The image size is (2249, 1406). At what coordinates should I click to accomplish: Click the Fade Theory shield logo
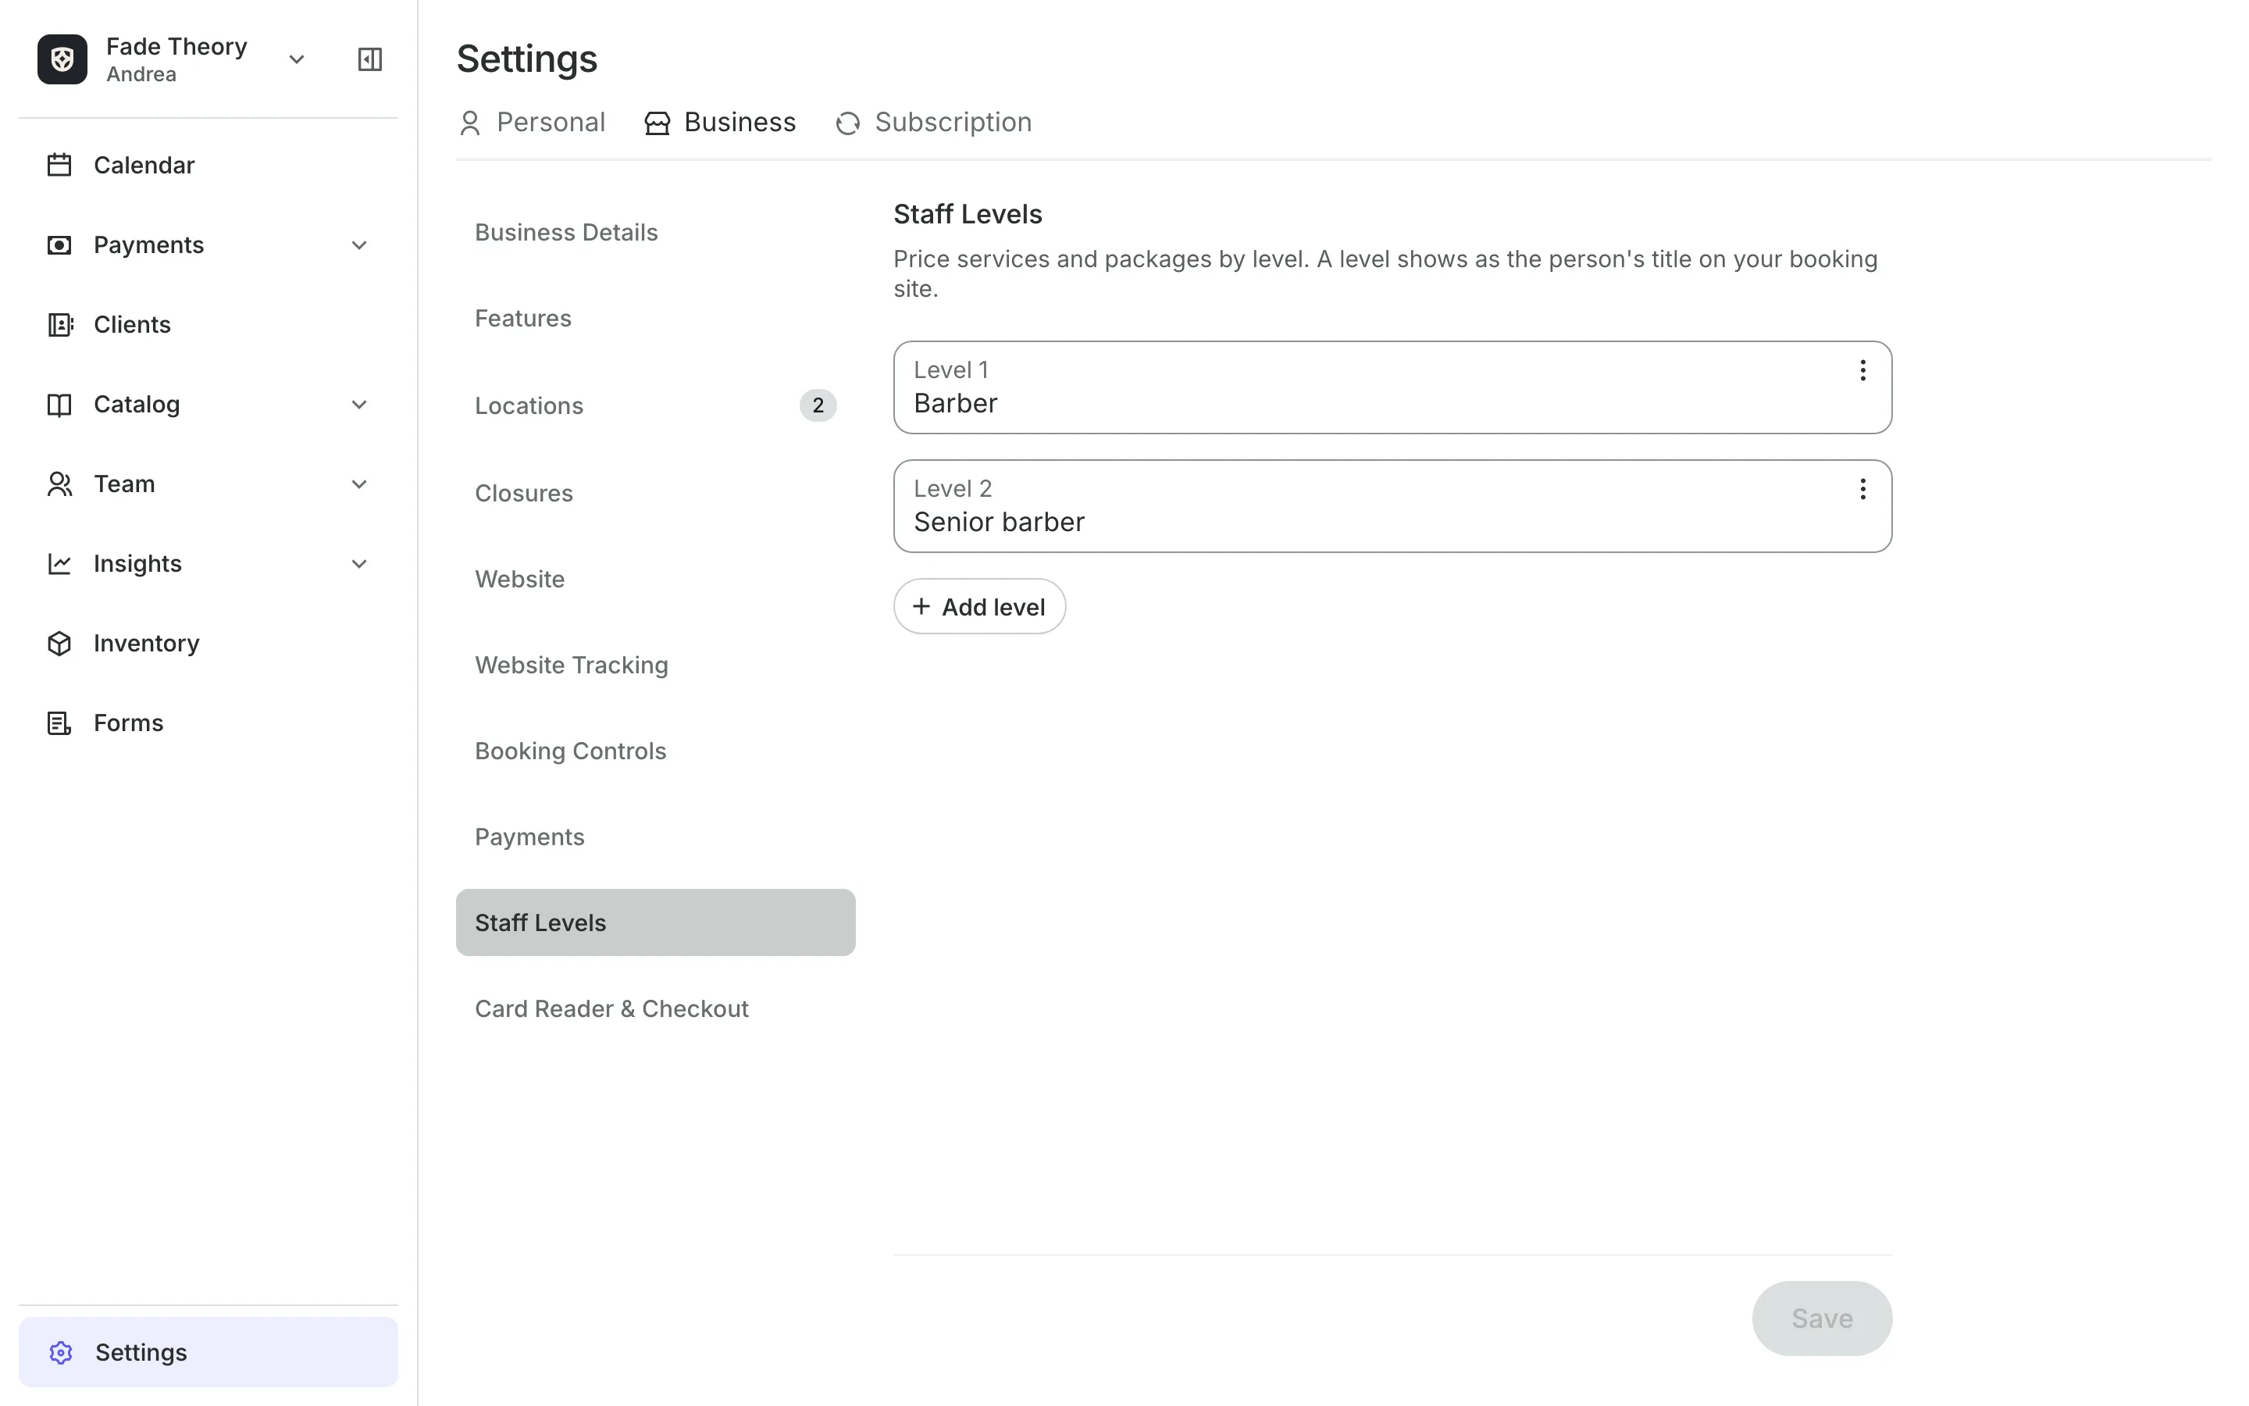(x=62, y=59)
